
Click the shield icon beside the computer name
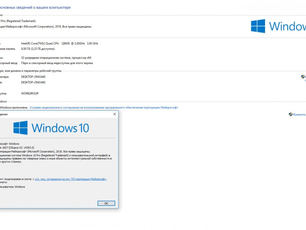303,77
